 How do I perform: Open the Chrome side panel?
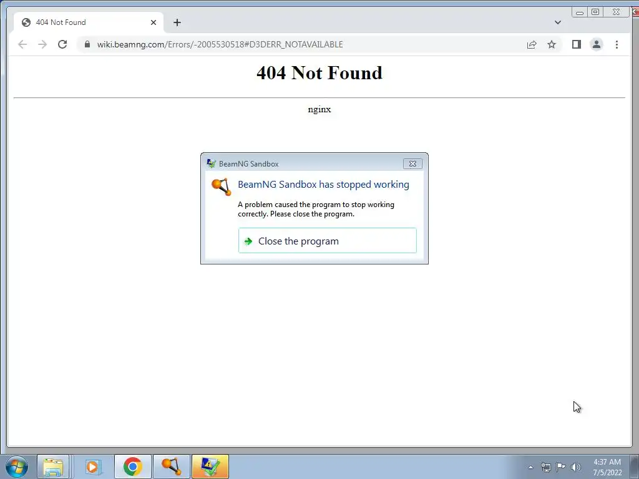tap(576, 44)
